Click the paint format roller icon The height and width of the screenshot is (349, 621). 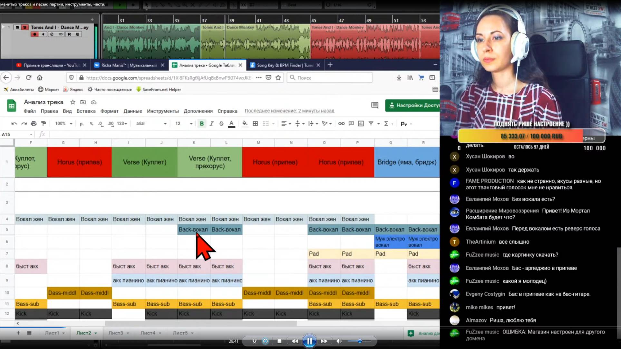click(44, 124)
